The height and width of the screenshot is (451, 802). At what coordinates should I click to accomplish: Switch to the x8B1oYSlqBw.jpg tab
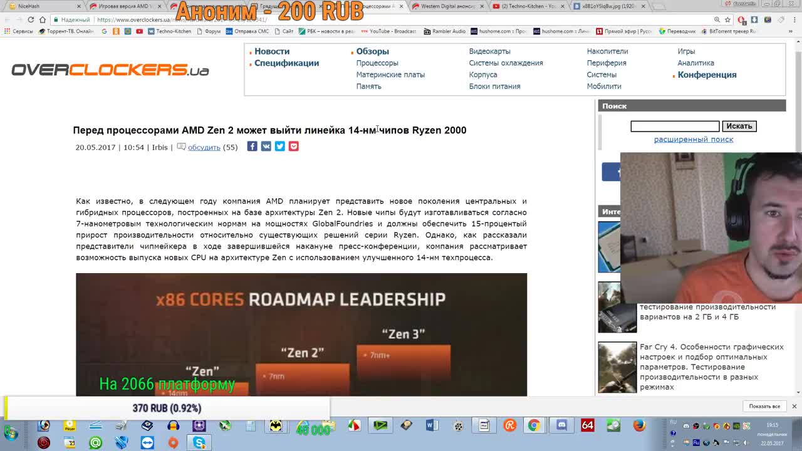pyautogui.click(x=609, y=6)
